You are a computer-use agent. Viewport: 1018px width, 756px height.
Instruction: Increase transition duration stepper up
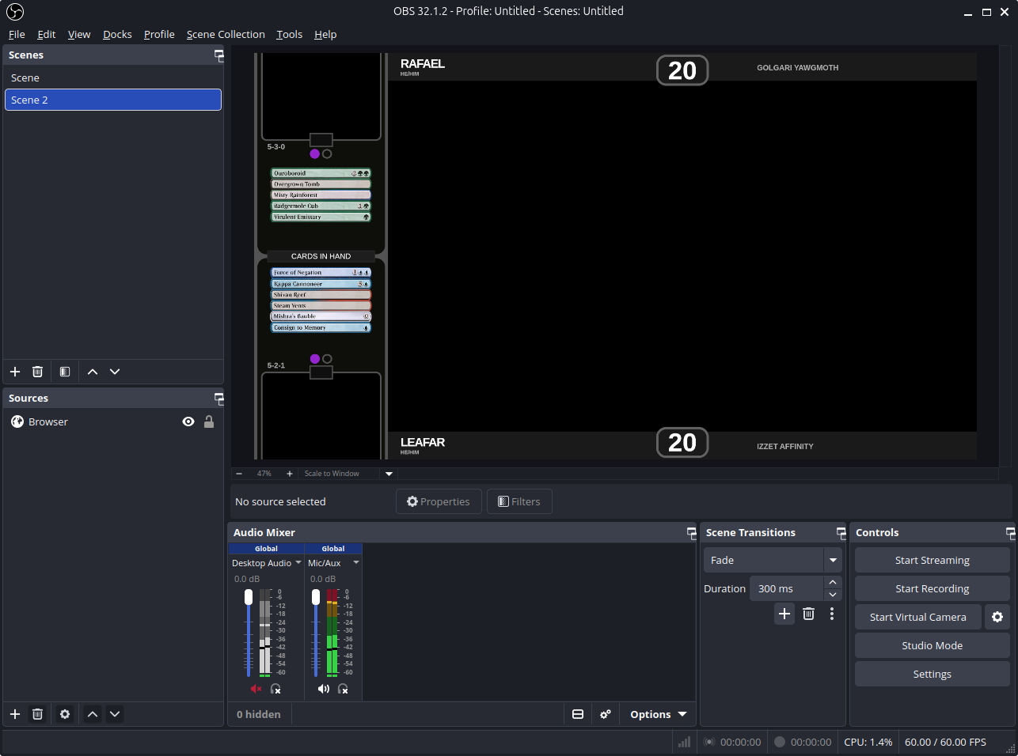point(833,582)
